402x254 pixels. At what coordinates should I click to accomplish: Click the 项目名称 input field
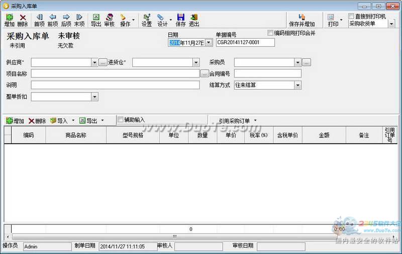pos(115,74)
